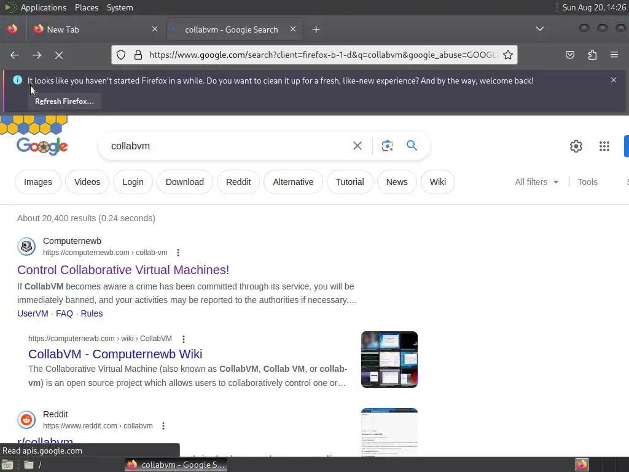Open the Google apps grid
The height and width of the screenshot is (472, 629).
pyautogui.click(x=604, y=146)
